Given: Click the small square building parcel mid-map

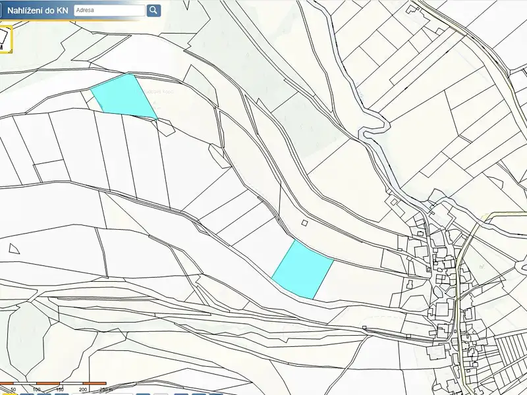Looking at the screenshot, I should tap(304, 223).
